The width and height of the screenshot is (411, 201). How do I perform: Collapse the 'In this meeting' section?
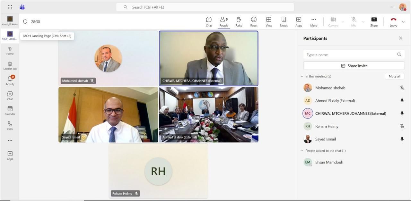(x=302, y=77)
